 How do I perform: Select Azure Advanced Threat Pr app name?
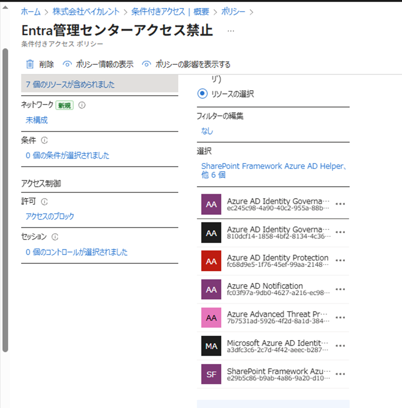277,314
